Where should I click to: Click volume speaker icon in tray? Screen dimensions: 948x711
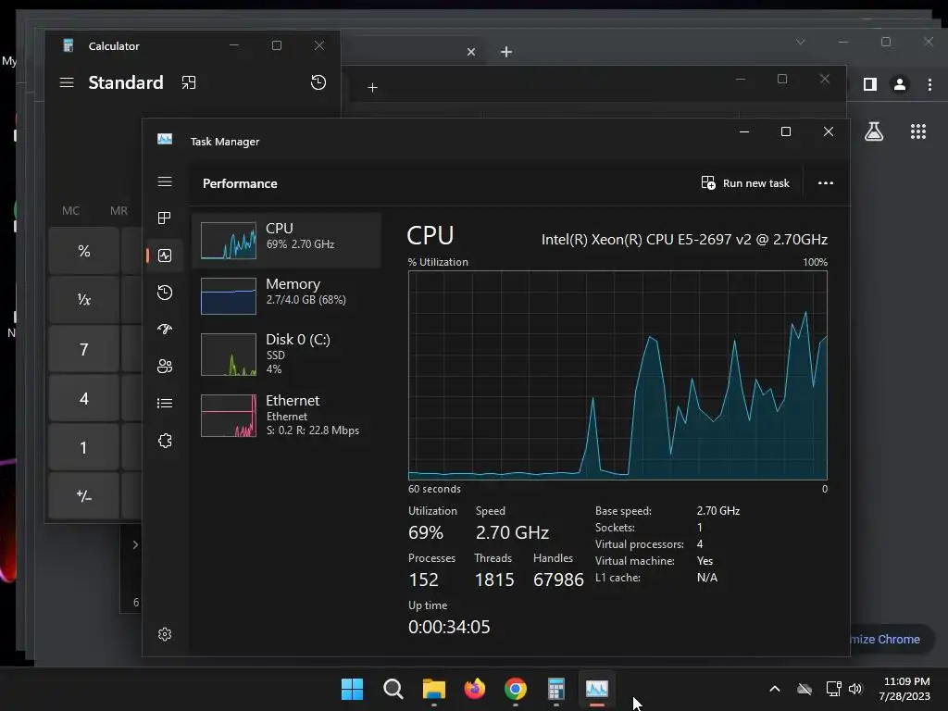click(854, 689)
